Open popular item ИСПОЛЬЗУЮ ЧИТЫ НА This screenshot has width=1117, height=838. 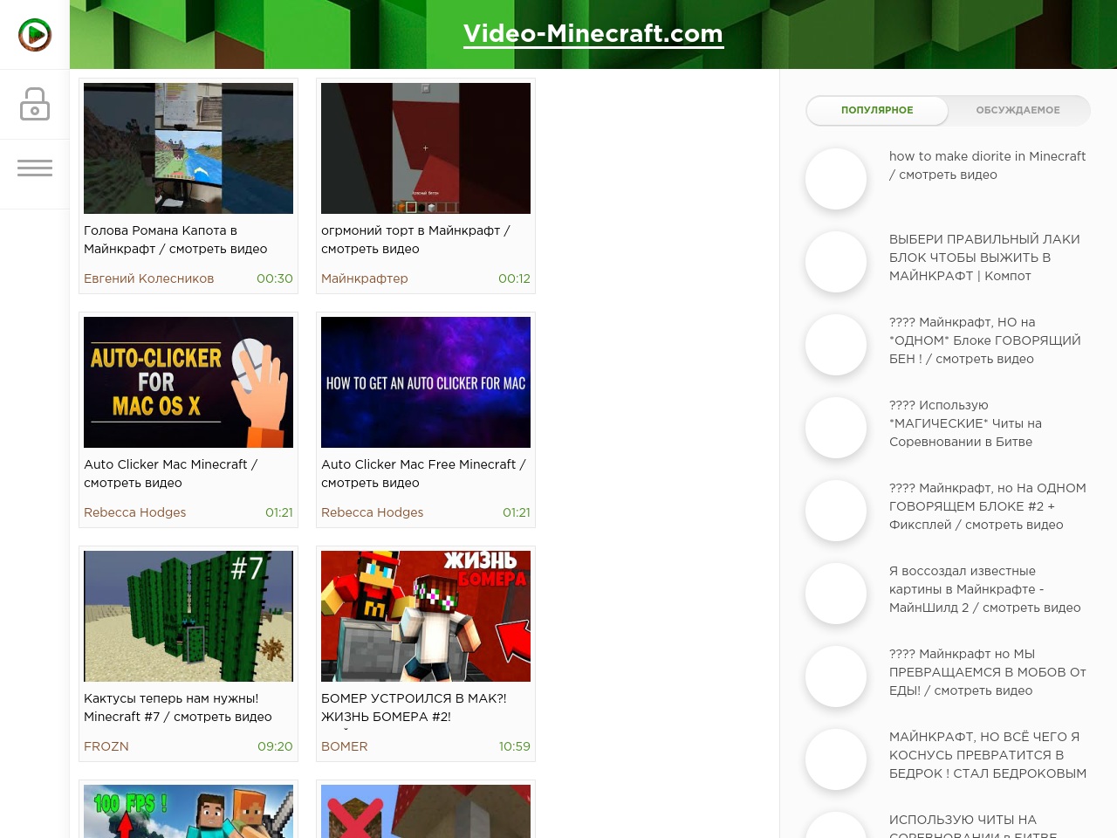coord(973,825)
